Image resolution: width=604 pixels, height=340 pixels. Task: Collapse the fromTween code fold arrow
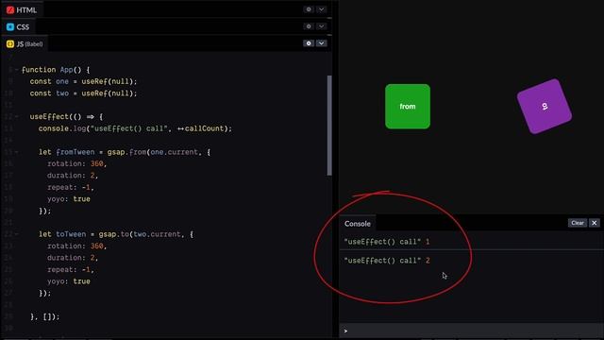tap(17, 152)
